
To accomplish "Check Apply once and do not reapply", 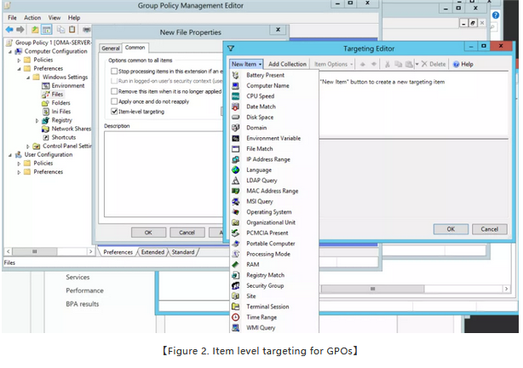I will [x=115, y=101].
